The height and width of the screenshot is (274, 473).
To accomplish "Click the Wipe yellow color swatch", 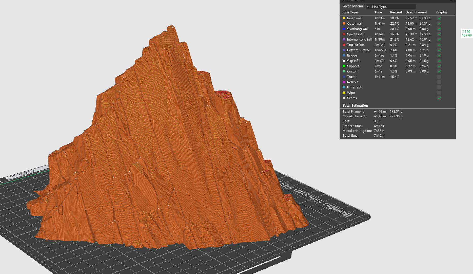I will coord(344,93).
